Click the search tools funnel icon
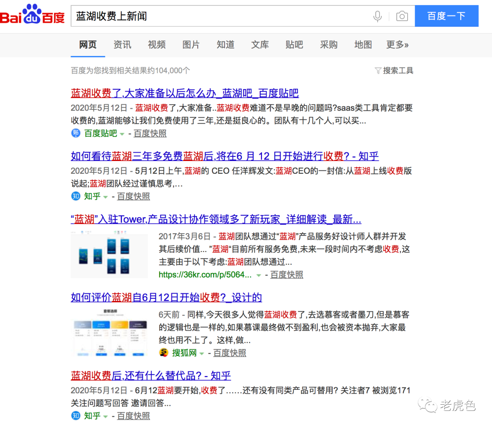Screen dimensions: 492x427 [378, 70]
